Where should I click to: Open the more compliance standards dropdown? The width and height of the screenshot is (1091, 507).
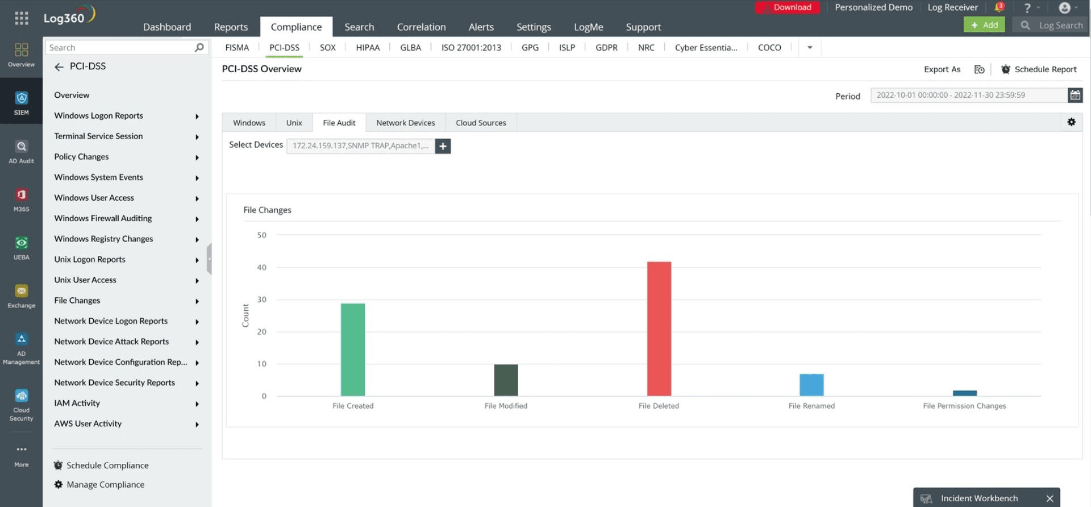810,48
